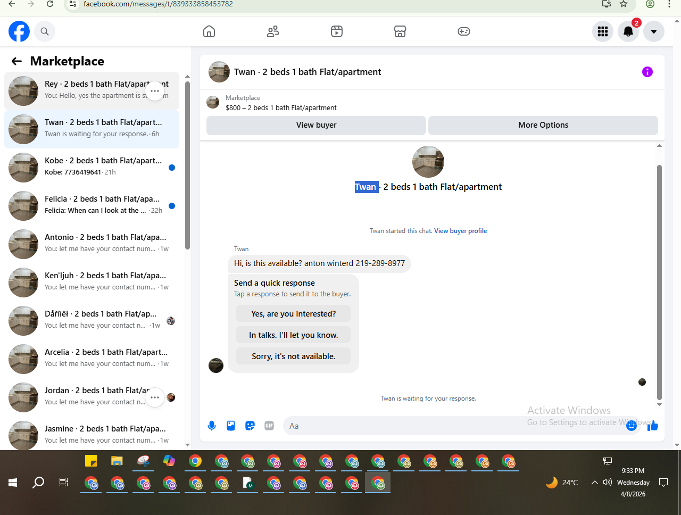Click the large listing photo above chat title
This screenshot has height=515, width=681.
click(x=428, y=162)
